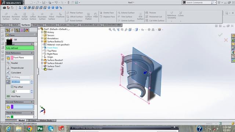Screen dimensions: 235x132
Task: Select Fillet1 in the feature tree
Action: tap(50, 69)
